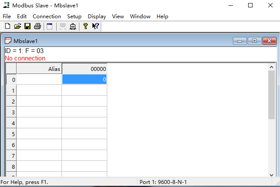This screenshot has width=280, height=187.
Task: Click the scrollbar up arrow
Action: [271, 67]
